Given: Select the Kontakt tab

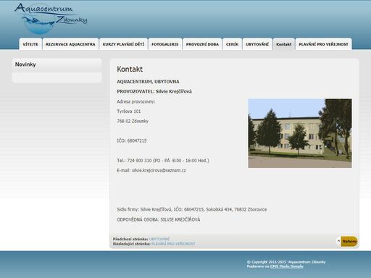Looking at the screenshot, I should (284, 44).
